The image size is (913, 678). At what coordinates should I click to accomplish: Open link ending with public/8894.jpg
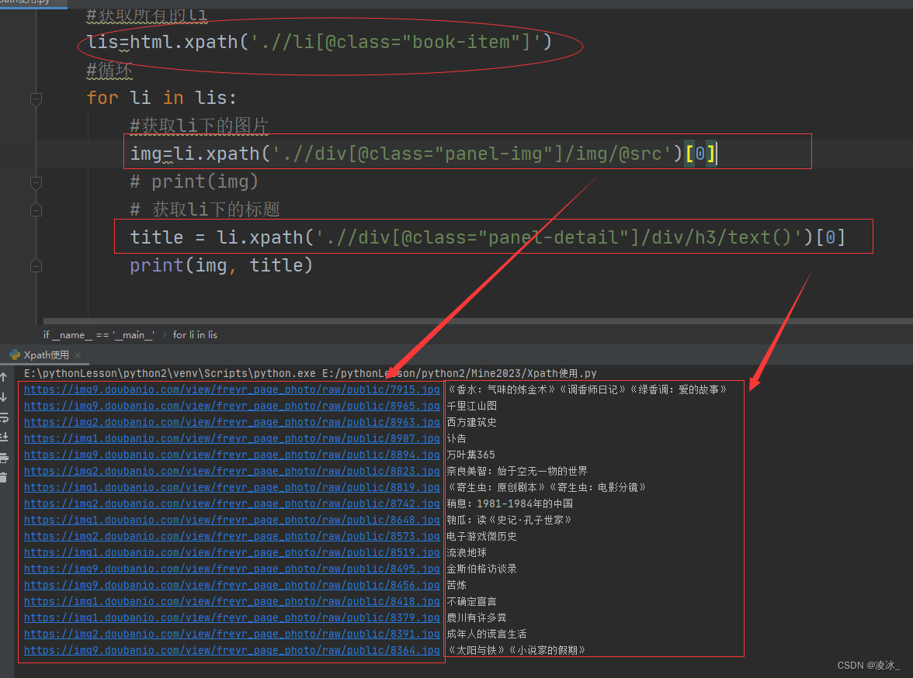pyautogui.click(x=231, y=455)
